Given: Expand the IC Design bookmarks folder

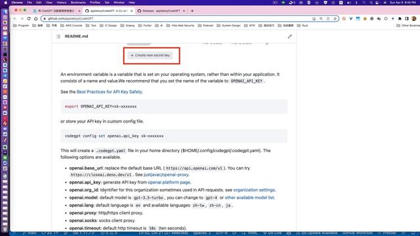Looking at the screenshot, I should [x=108, y=26].
